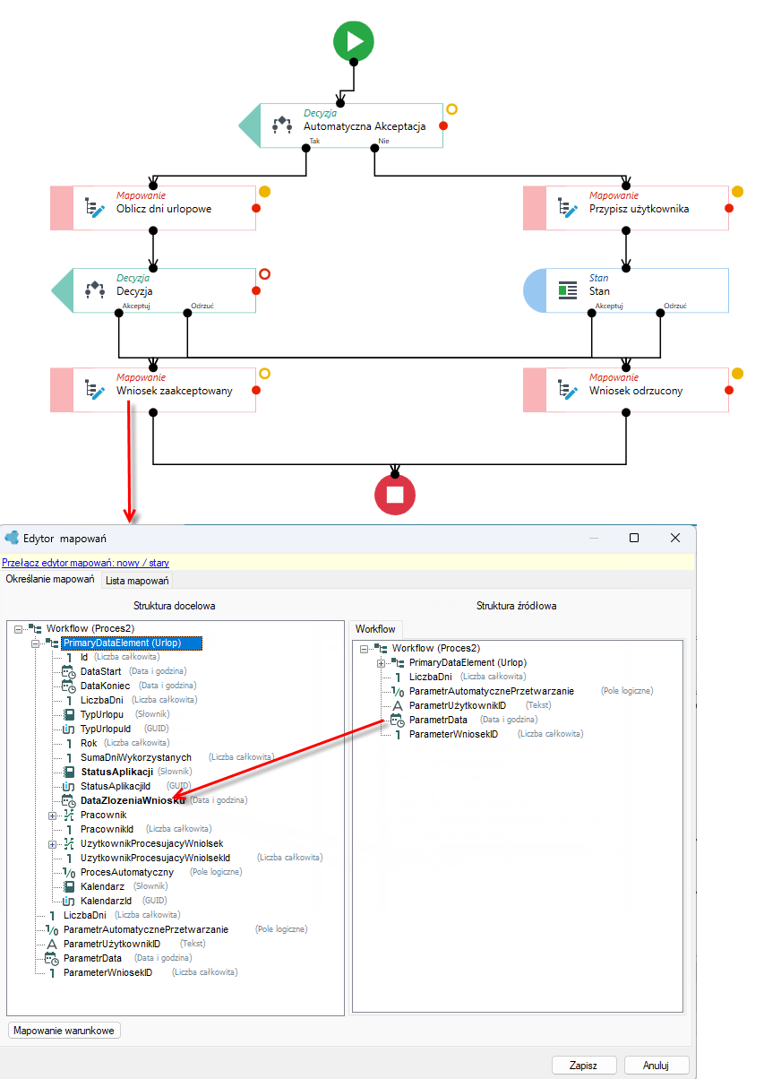Viewport: 764px width, 1079px height.
Task: Select the Rok field in target tree
Action: coord(89,743)
